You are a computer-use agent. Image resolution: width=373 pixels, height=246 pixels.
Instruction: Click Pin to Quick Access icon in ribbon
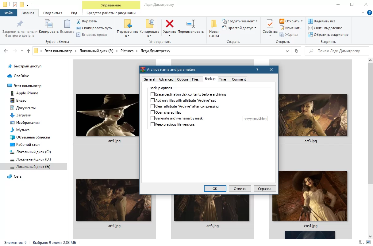pos(20,24)
